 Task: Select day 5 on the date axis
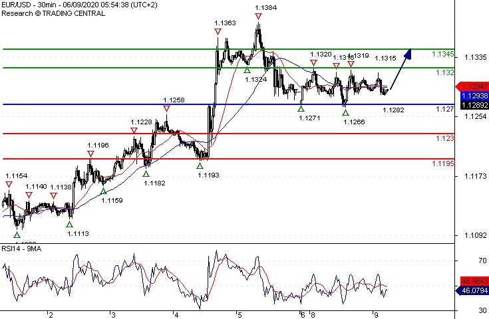coord(240,315)
